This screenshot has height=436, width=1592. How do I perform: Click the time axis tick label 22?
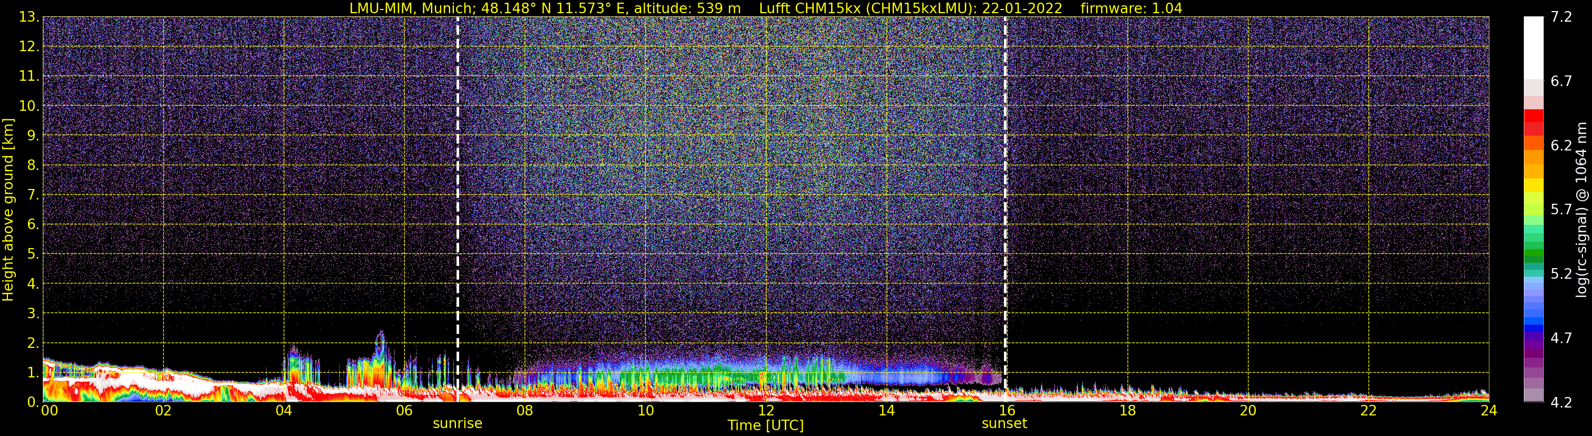[x=1368, y=411]
